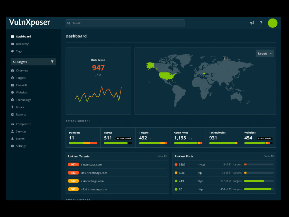289x217 pixels.
Task: Click the Overview gauge icon
Action: pyautogui.click(x=12, y=71)
